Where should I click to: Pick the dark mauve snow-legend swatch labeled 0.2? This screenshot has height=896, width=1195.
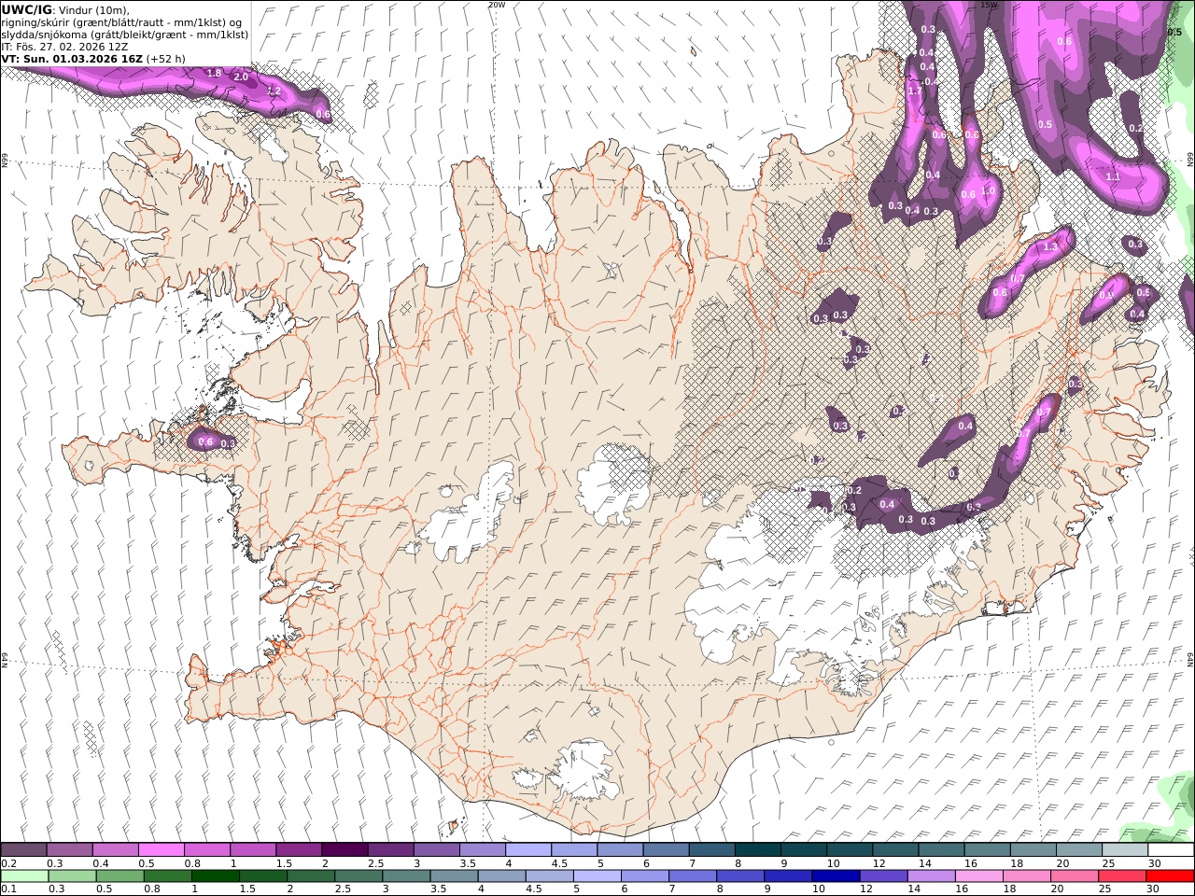[x=23, y=850]
